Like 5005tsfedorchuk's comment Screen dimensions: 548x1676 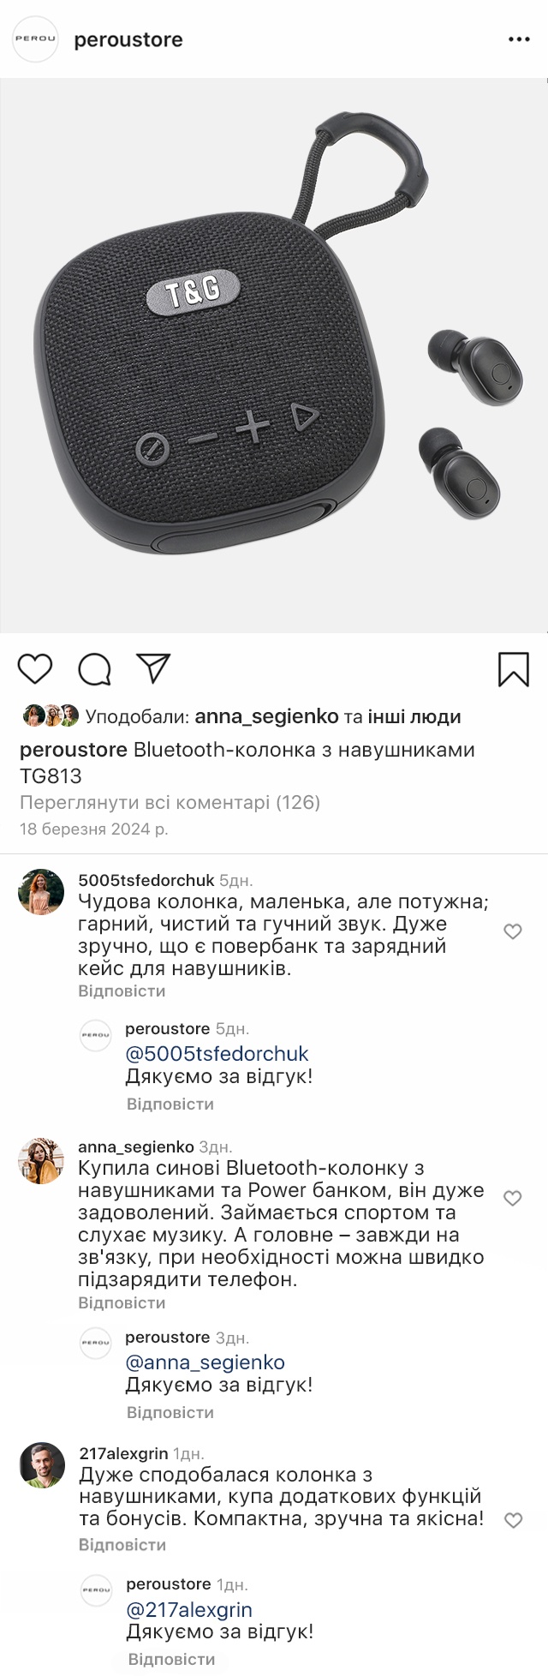(x=513, y=931)
